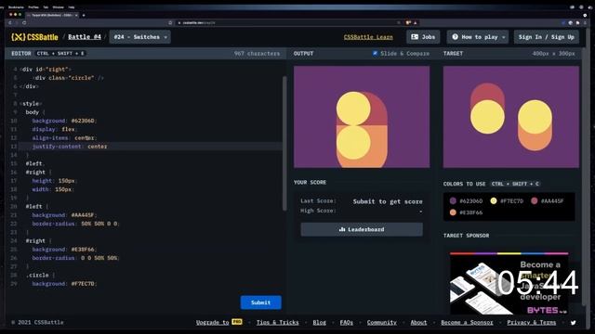
Task: Open the Window menu in menu bar
Action: click(x=58, y=7)
